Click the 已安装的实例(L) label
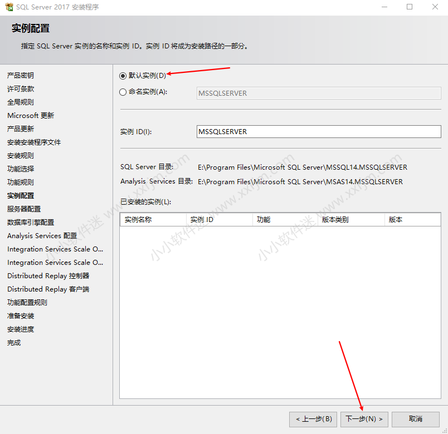The image size is (448, 434). point(146,202)
